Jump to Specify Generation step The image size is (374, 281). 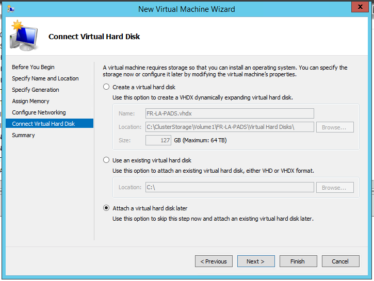tap(36, 90)
